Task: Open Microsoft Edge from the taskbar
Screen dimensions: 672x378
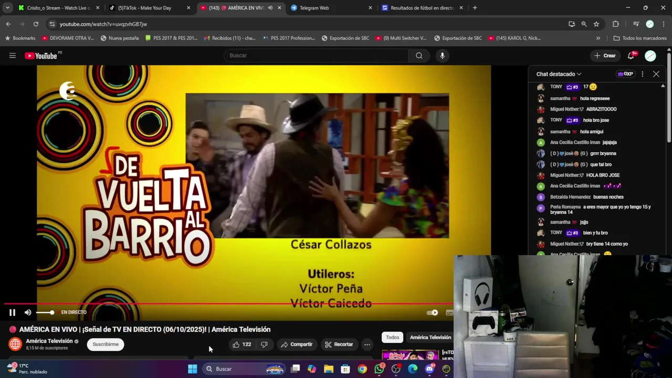Action: coord(413,369)
